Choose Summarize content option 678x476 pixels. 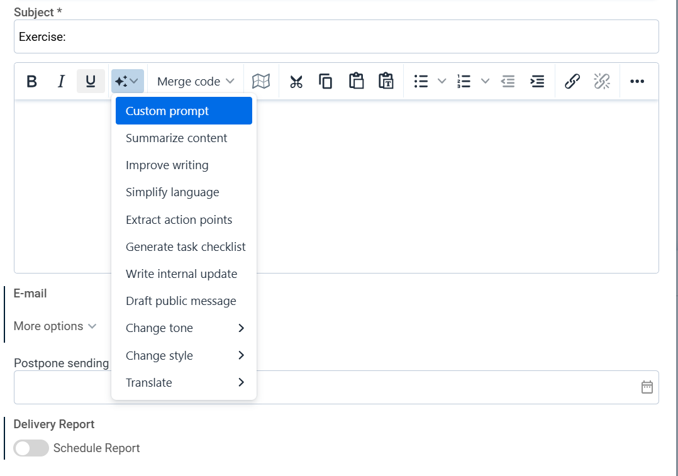(177, 138)
